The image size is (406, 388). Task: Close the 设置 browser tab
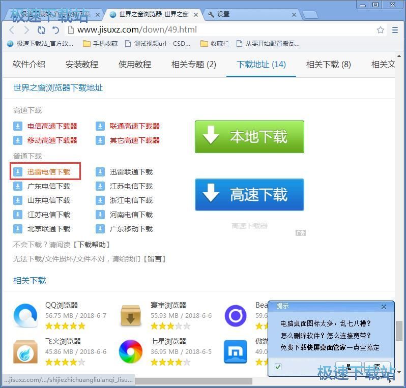(x=294, y=15)
